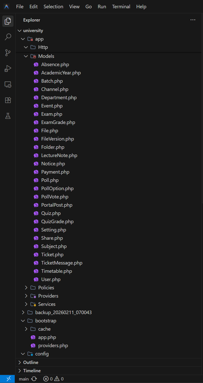Open the Terminal menu
The width and height of the screenshot is (203, 383).
121,7
